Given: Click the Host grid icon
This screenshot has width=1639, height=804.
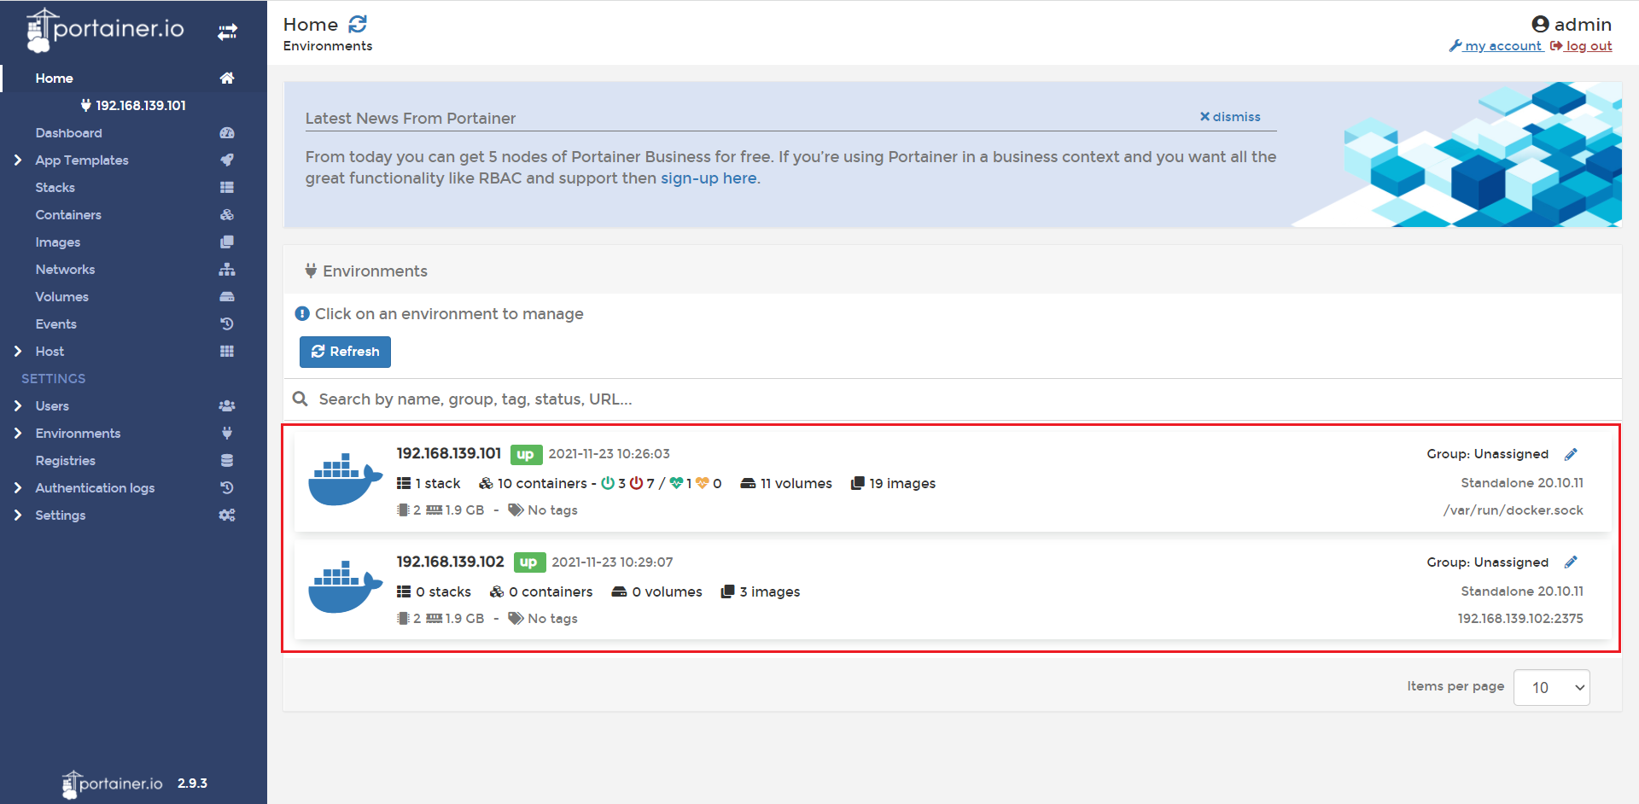Looking at the screenshot, I should [x=227, y=352].
